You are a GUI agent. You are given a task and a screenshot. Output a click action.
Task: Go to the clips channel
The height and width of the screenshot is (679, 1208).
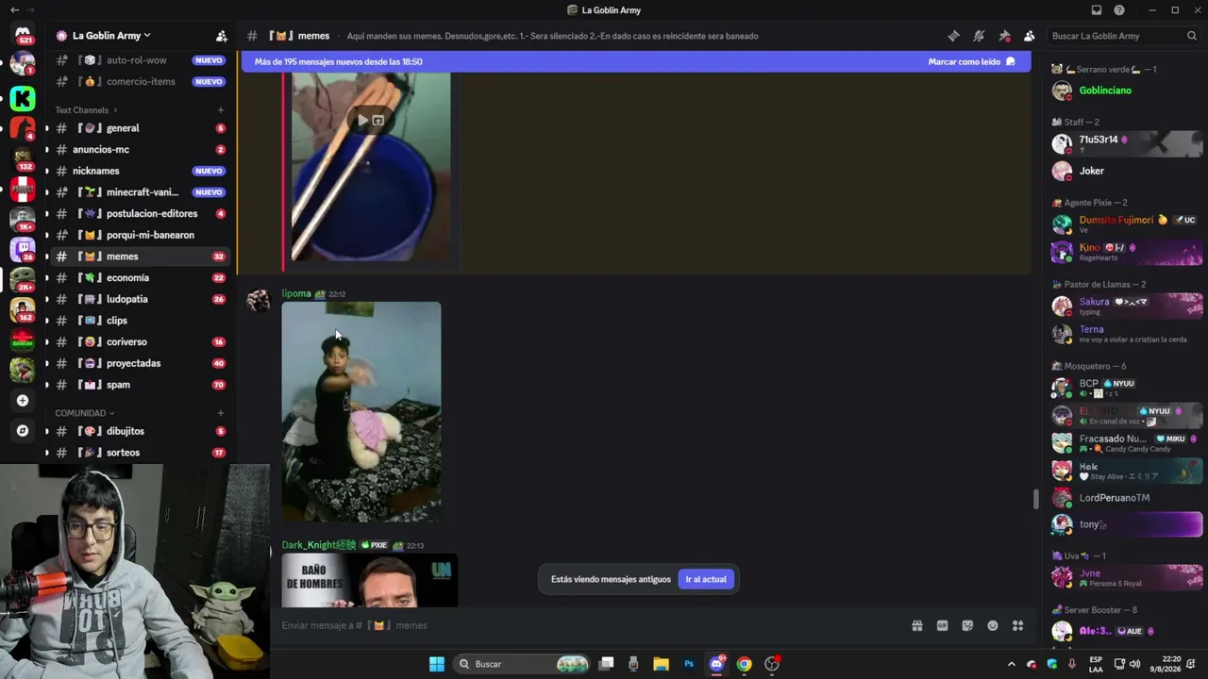click(140, 321)
